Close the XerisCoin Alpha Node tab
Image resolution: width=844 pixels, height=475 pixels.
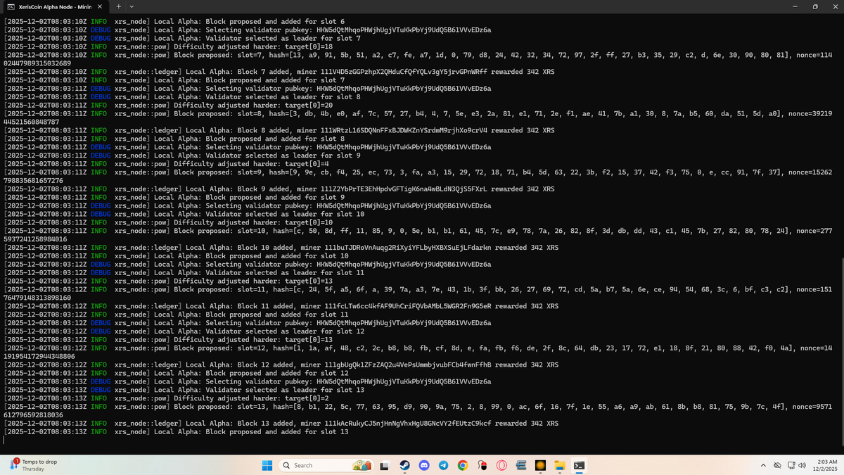coord(99,6)
